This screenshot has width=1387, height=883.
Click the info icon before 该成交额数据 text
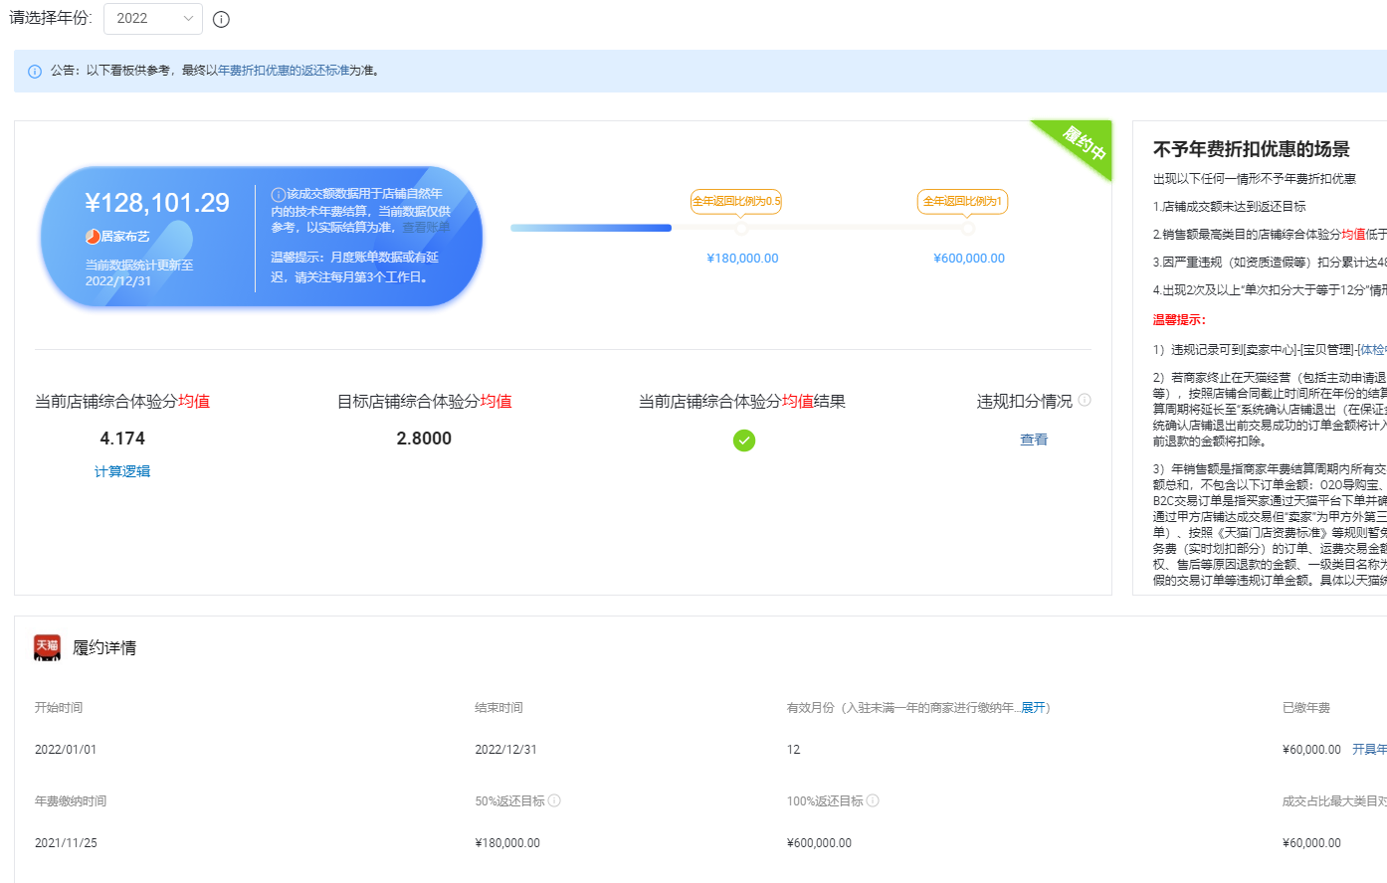click(279, 195)
